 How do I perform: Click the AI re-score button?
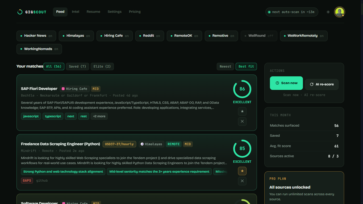coord(322,84)
